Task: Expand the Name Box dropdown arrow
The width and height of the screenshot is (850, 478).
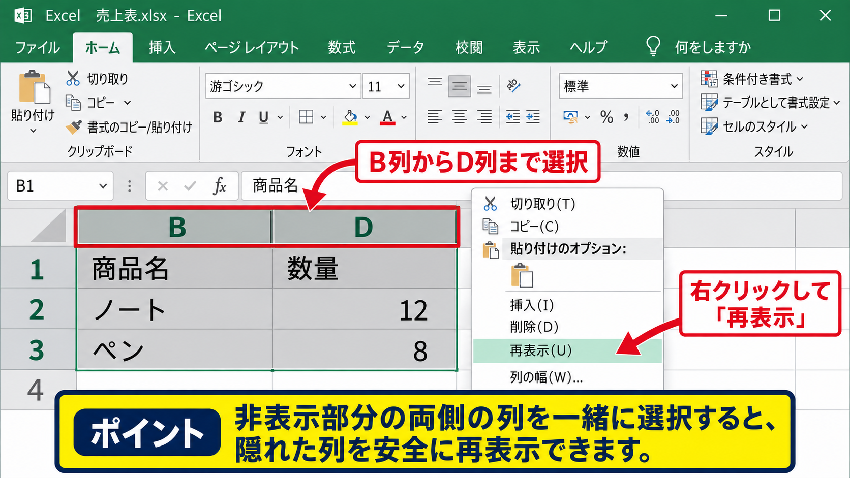Action: coord(103,186)
